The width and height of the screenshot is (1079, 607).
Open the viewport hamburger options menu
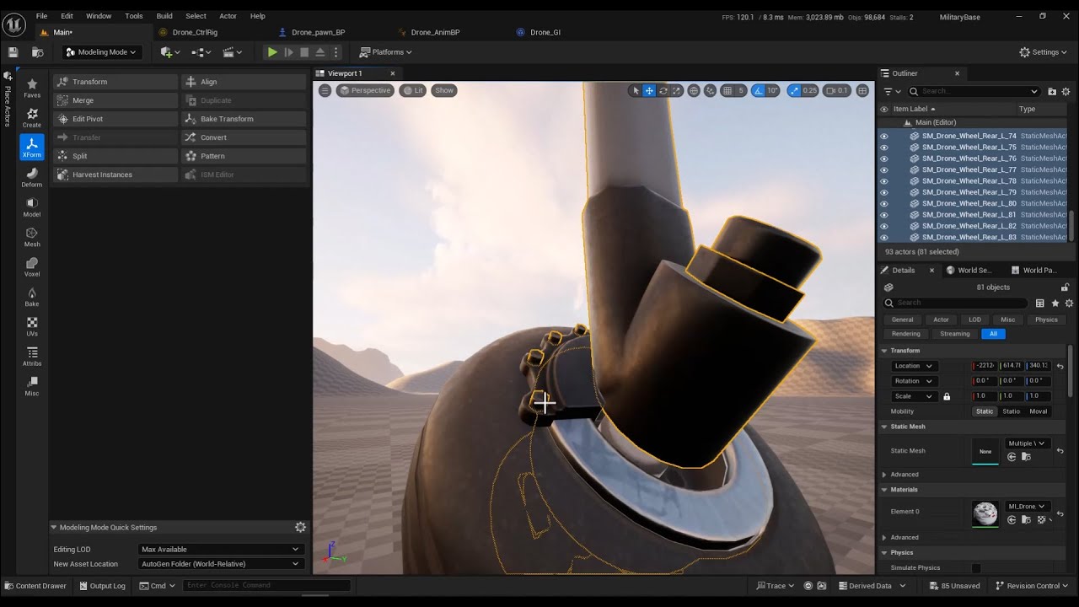[x=325, y=90]
